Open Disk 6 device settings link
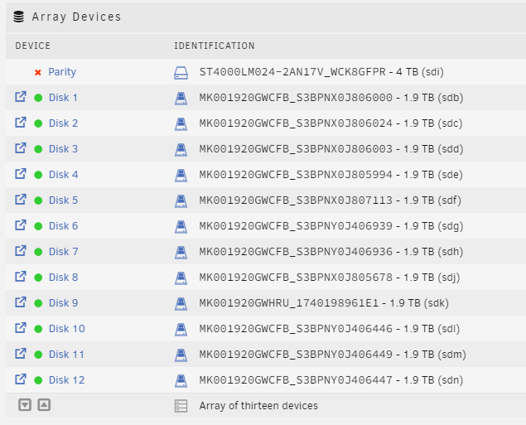526x425 pixels. click(64, 225)
